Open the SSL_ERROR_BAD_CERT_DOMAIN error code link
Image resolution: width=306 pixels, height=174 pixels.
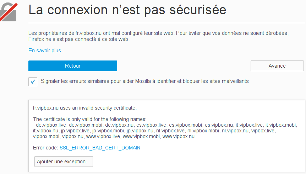(100, 148)
